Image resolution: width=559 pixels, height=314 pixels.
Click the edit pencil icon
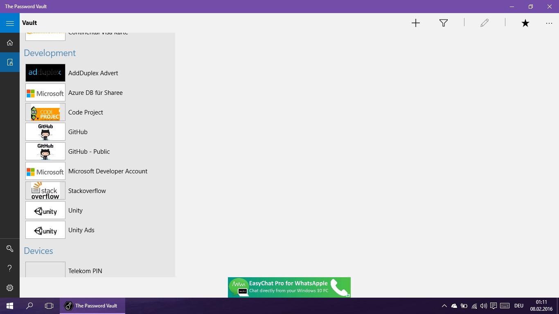(485, 23)
